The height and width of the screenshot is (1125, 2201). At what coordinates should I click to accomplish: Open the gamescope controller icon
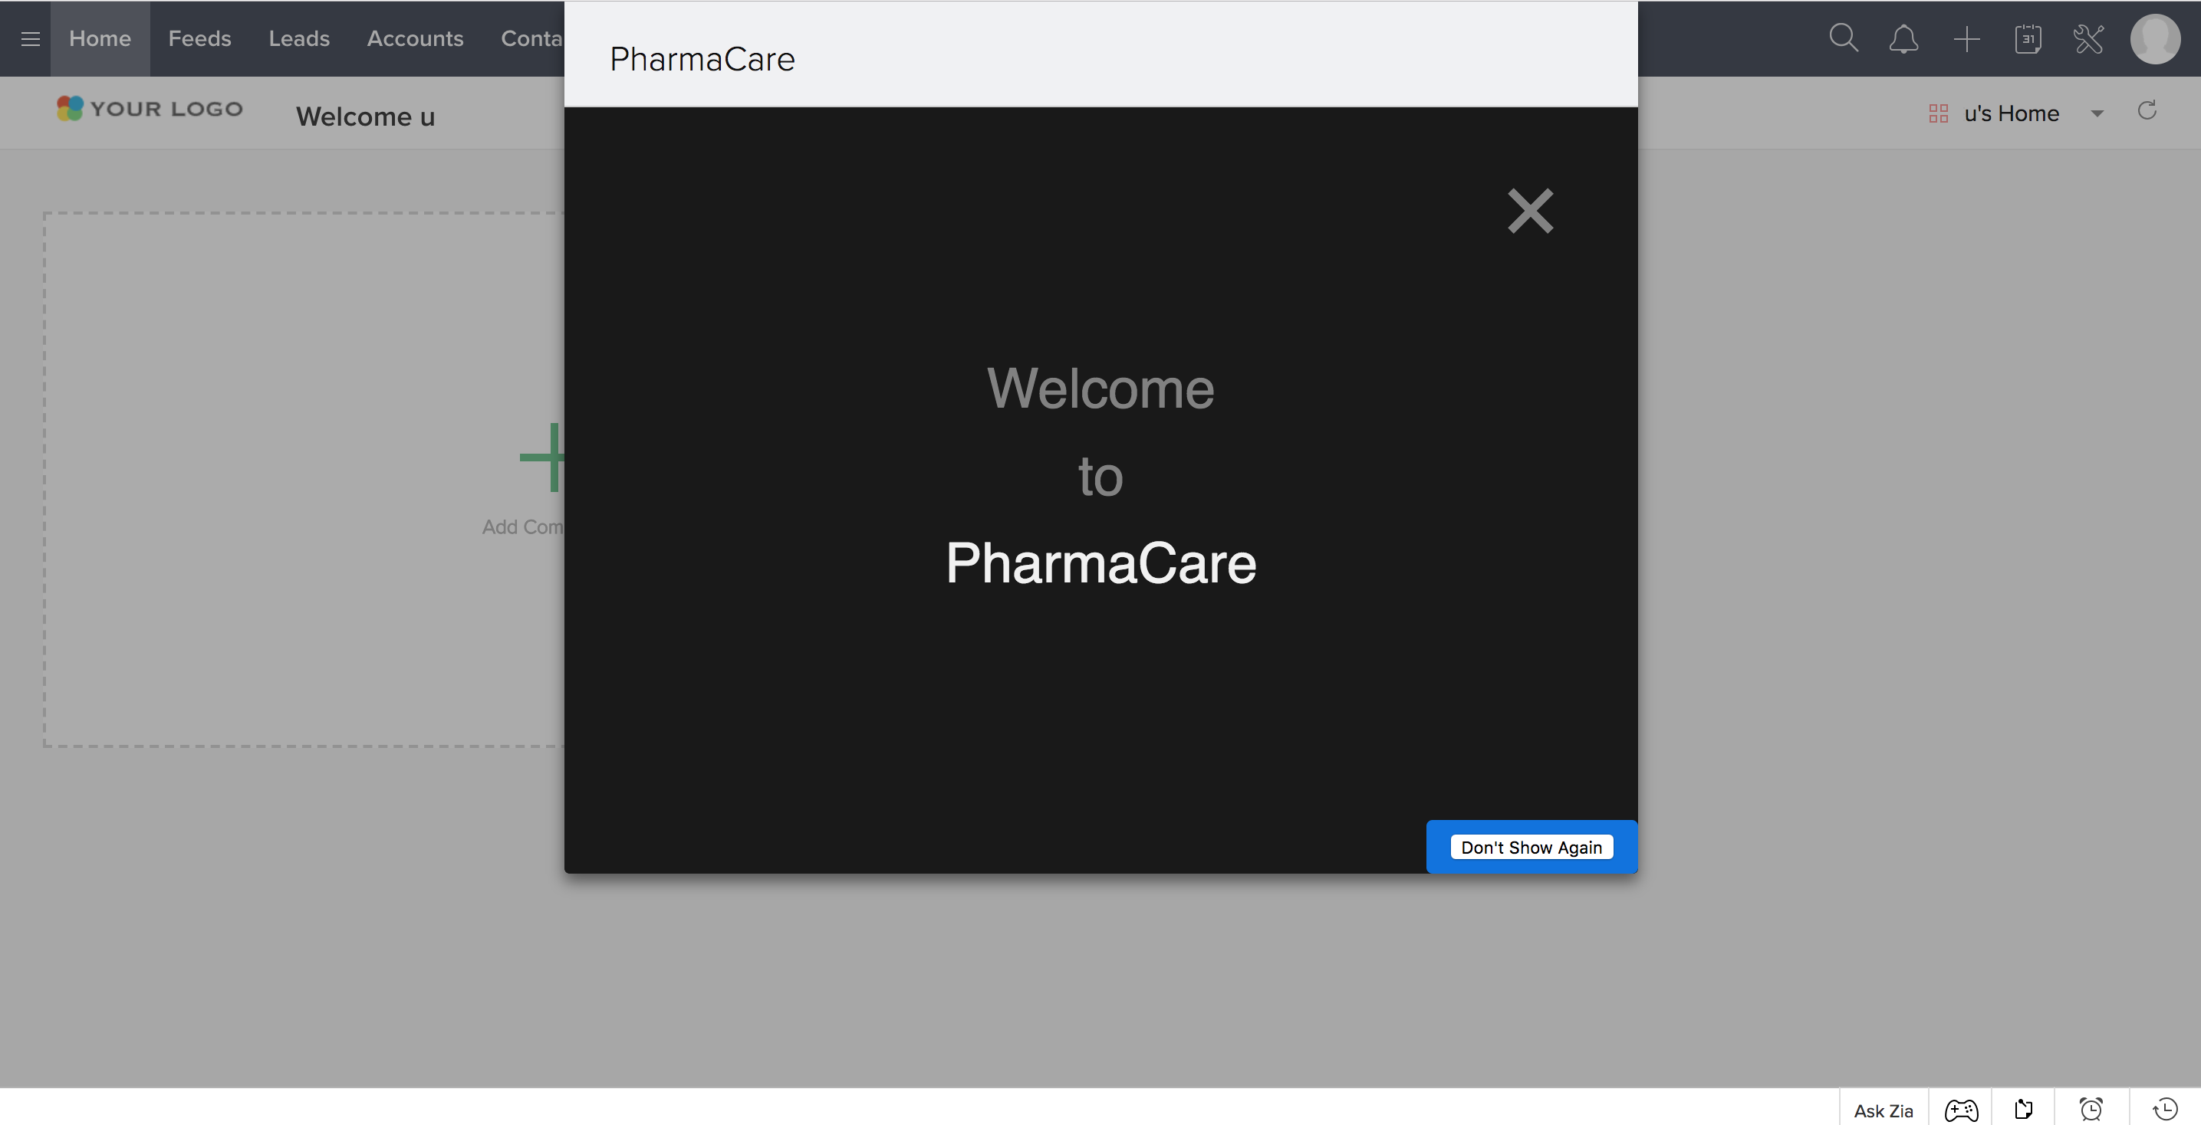click(x=1961, y=1110)
